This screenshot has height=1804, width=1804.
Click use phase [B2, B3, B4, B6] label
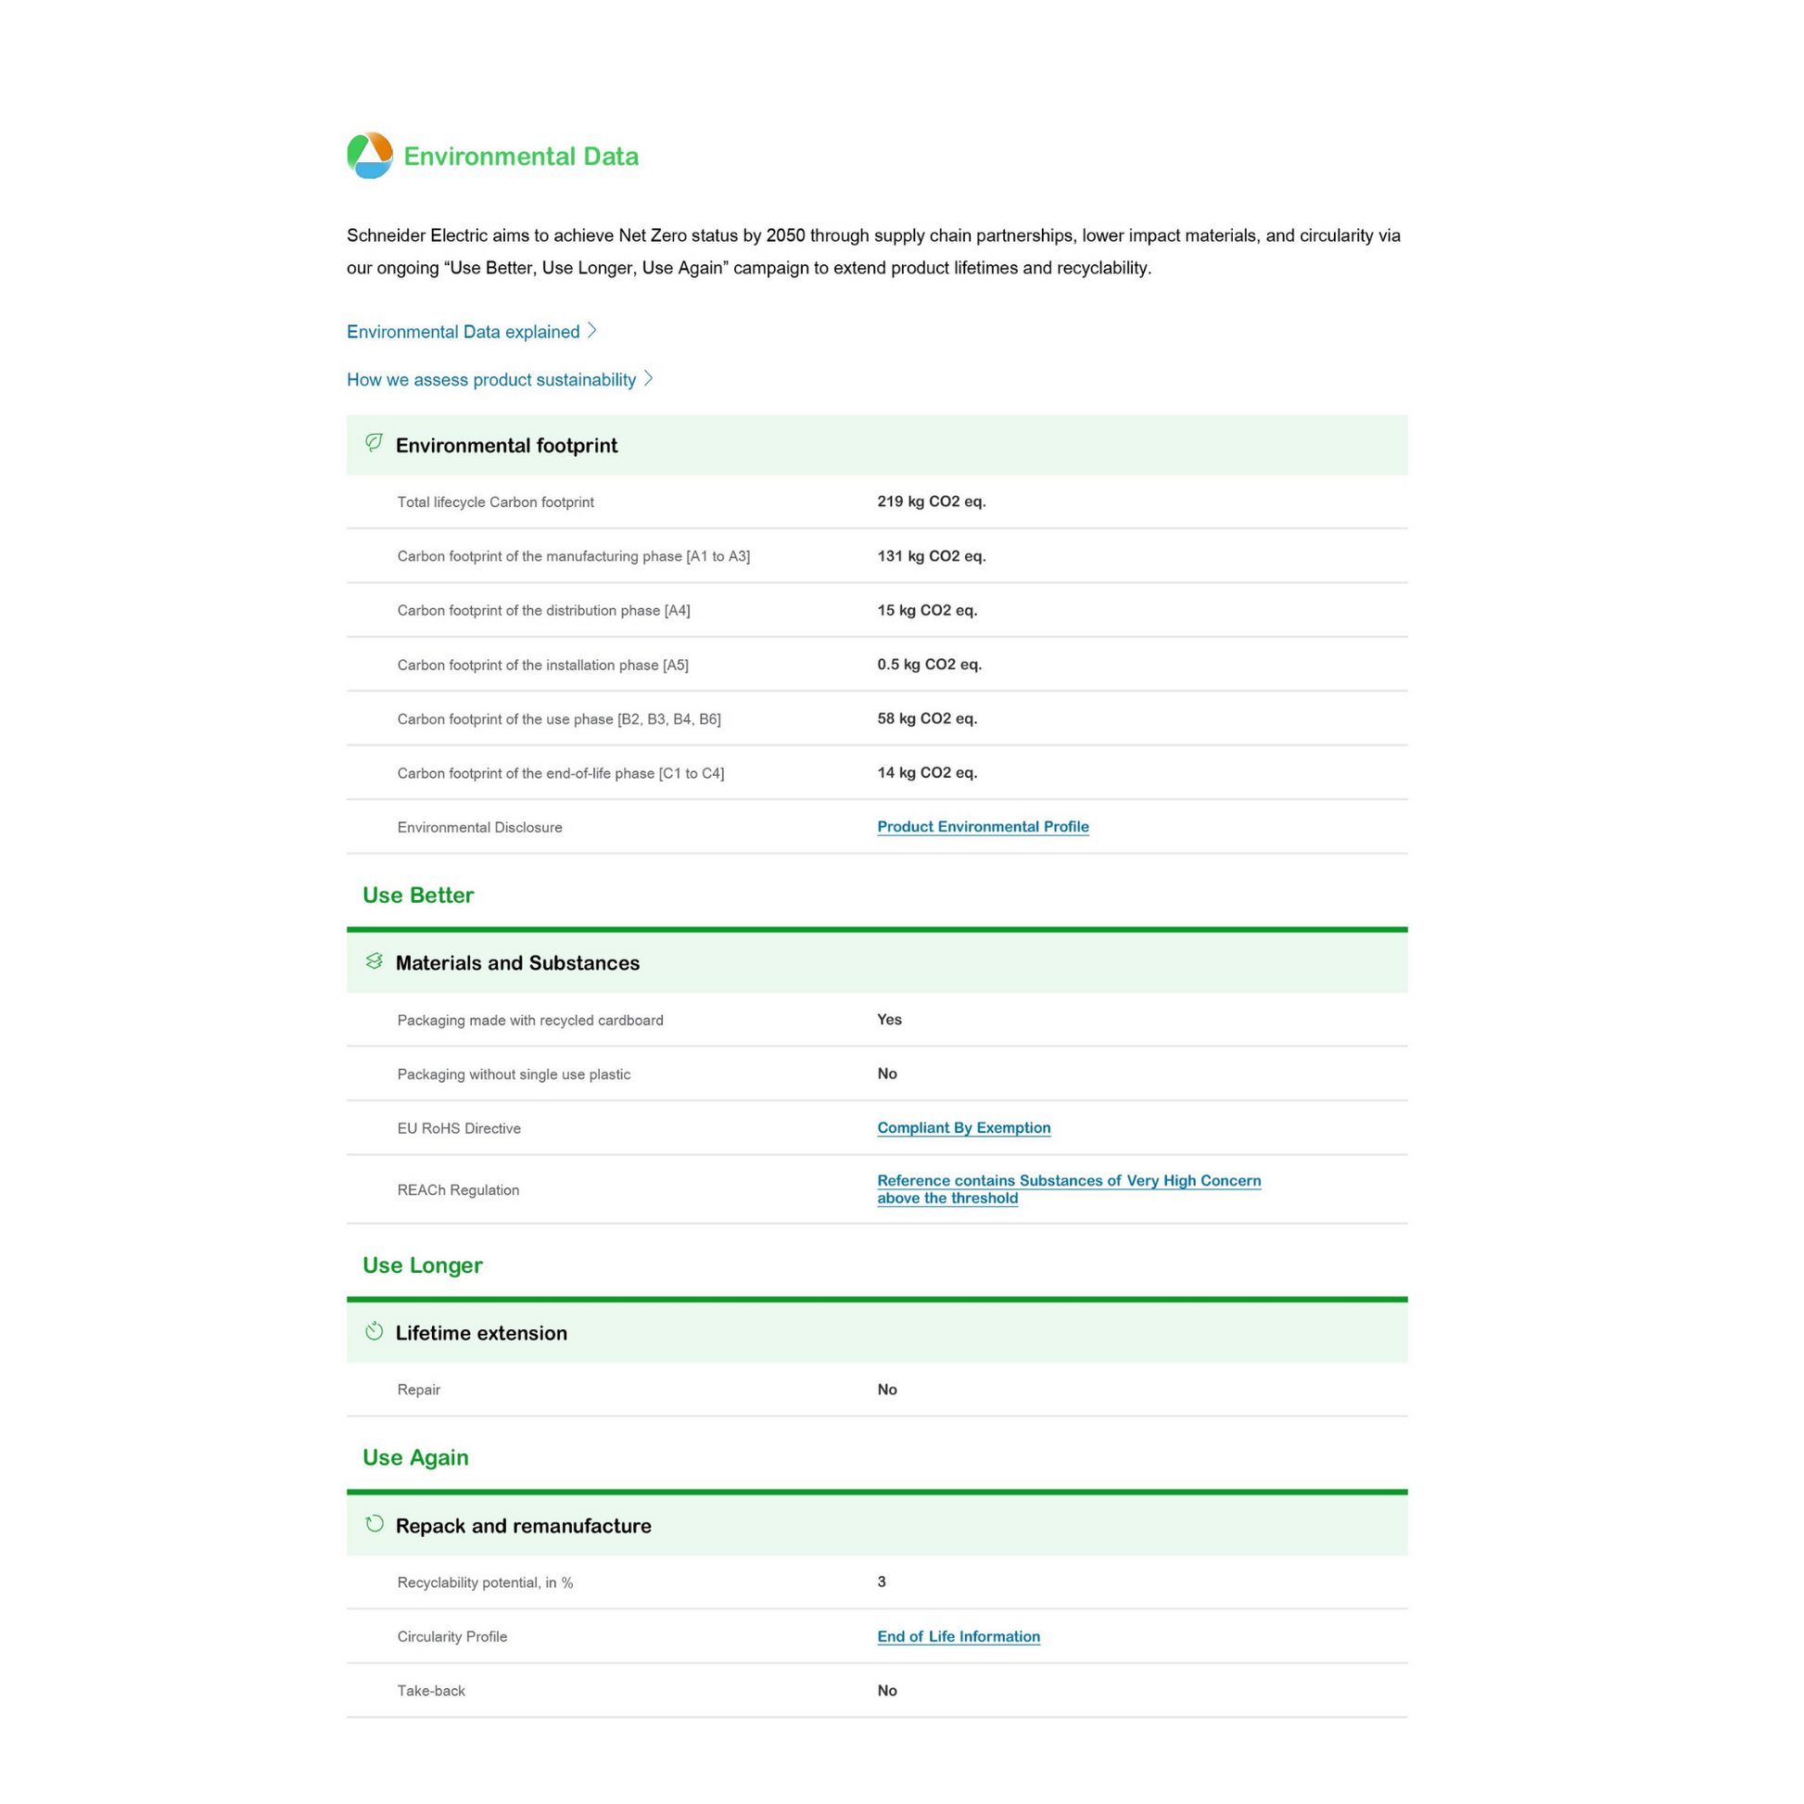point(558,719)
